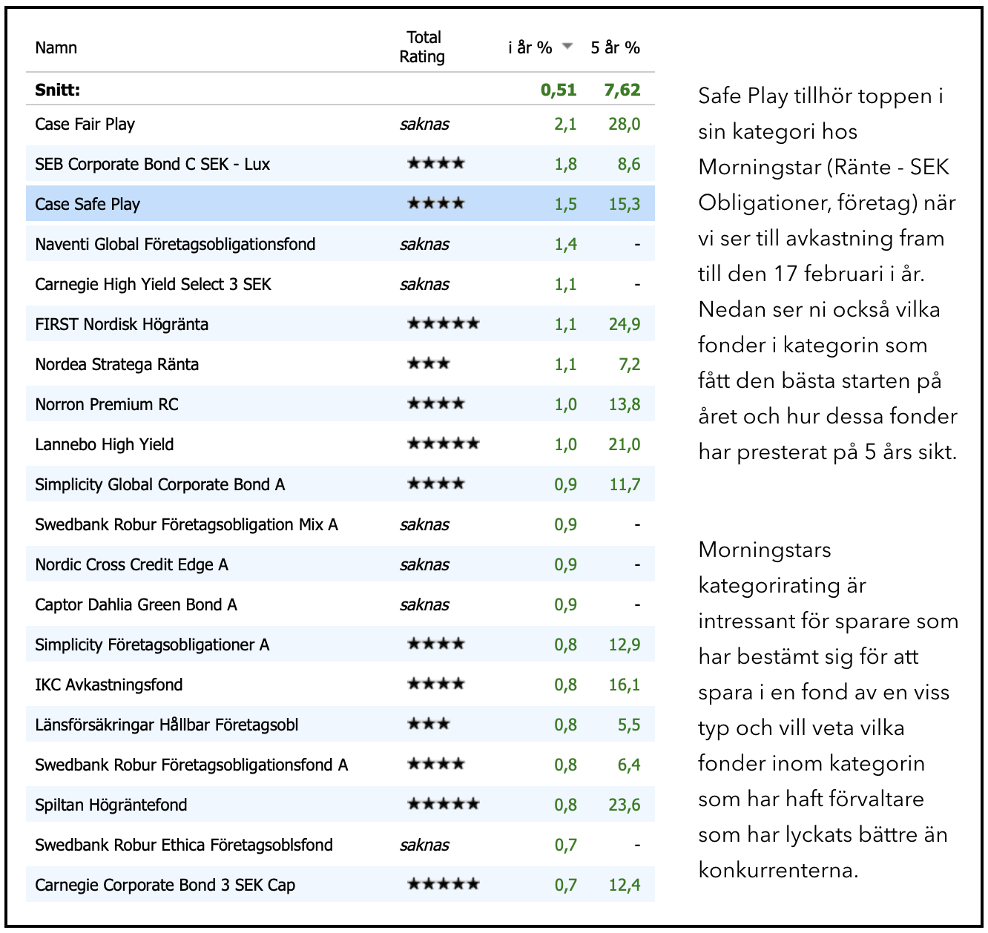
Task: Click the star rating of IKC Avkastningsfond
Action: pos(436,684)
